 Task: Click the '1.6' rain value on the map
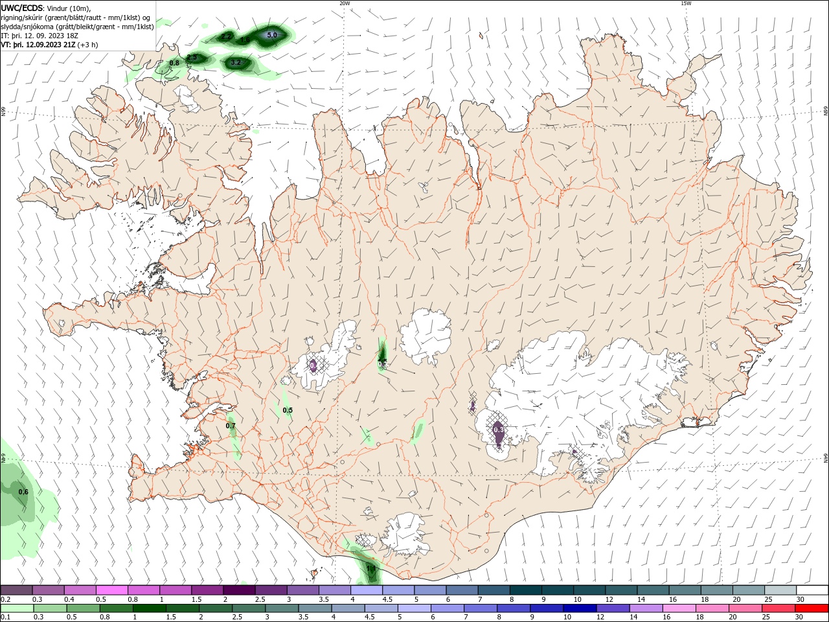245,40
